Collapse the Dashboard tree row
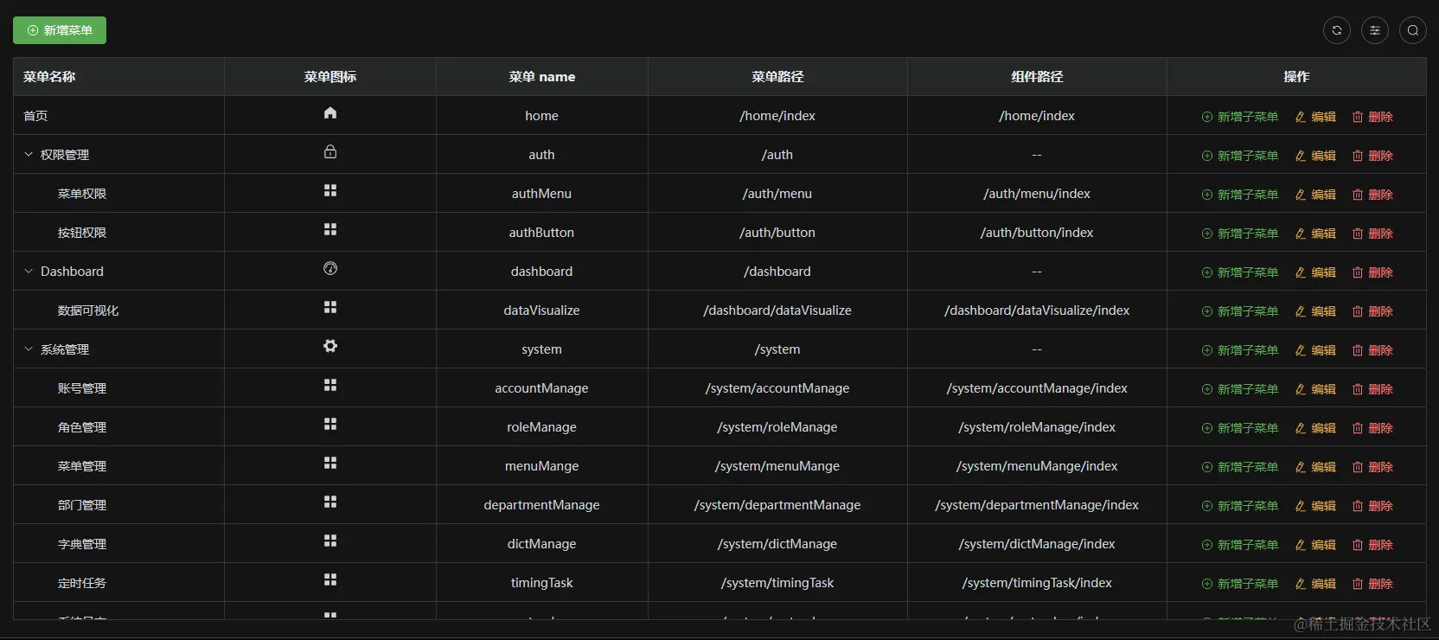The height and width of the screenshot is (640, 1439). pyautogui.click(x=29, y=272)
